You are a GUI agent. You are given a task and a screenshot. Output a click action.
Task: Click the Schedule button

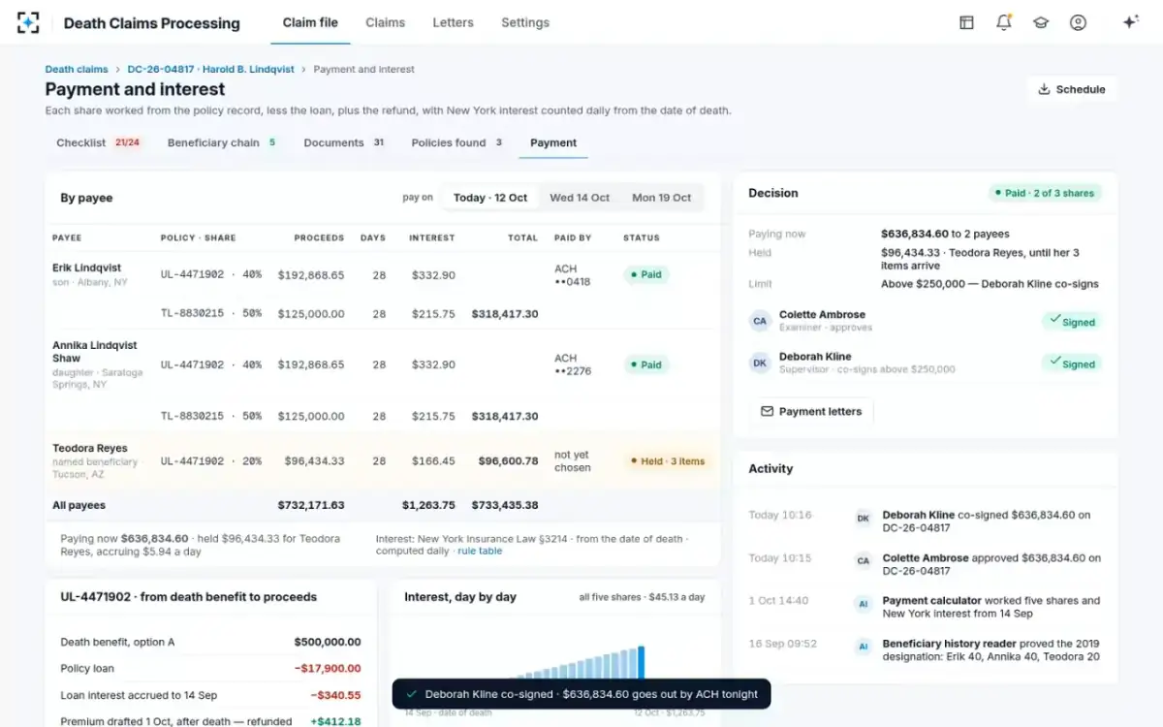[x=1071, y=89]
